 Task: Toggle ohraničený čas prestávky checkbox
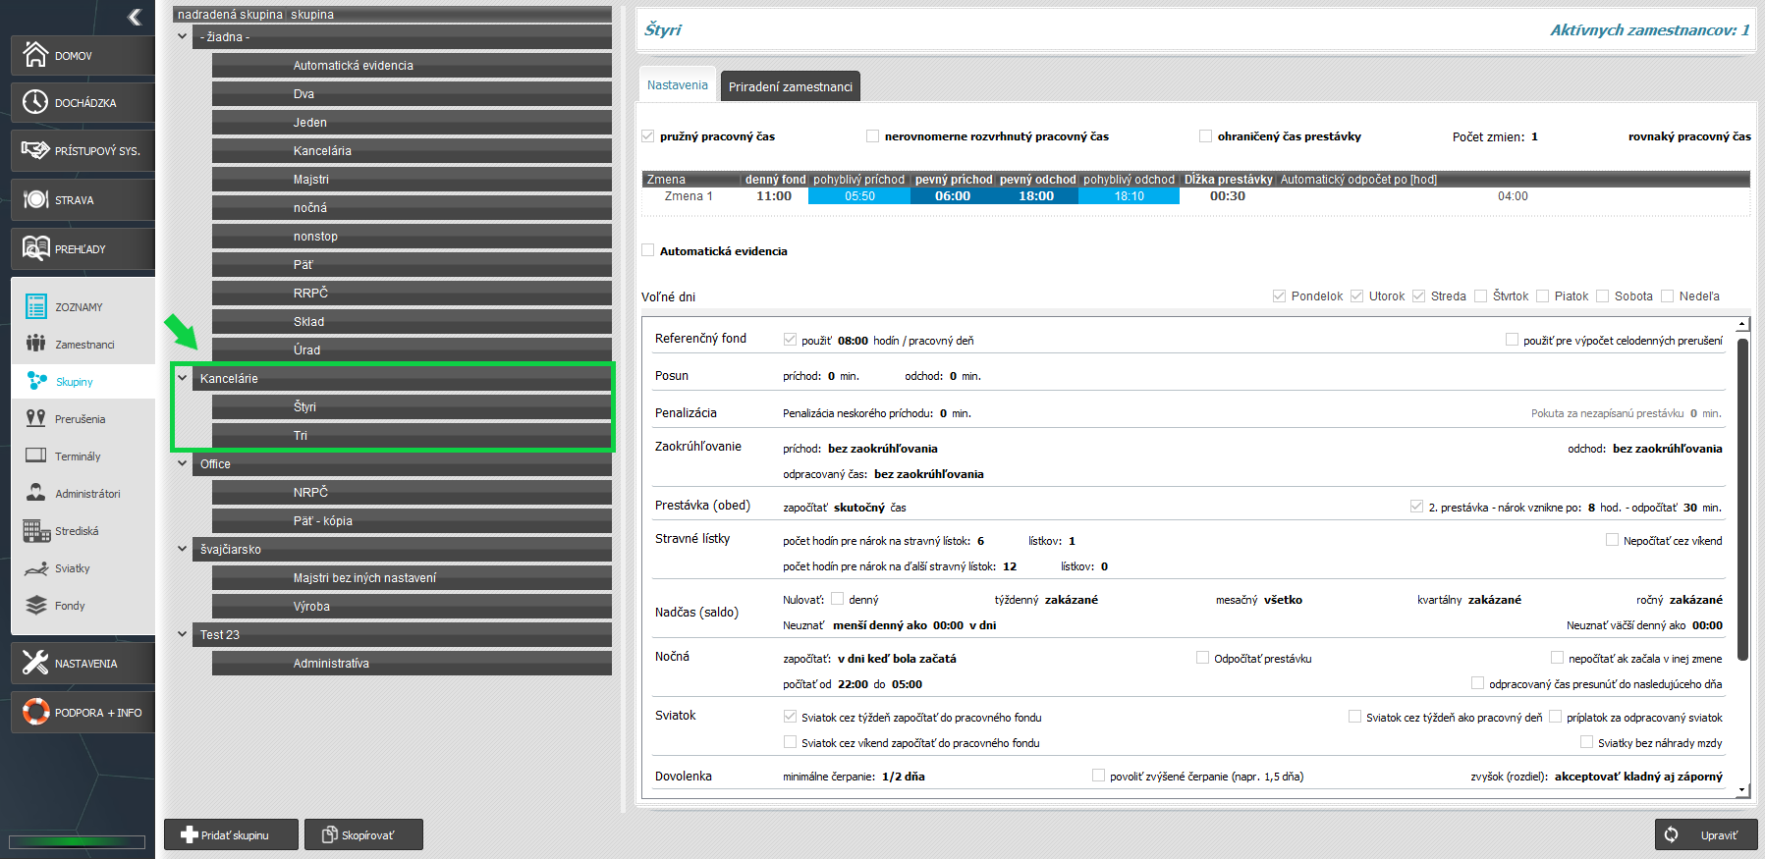point(1205,136)
